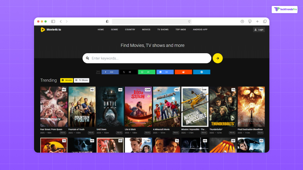Open Mission: Impossible poster with yellow plane
The height and width of the screenshot is (170, 303).
coord(195,106)
